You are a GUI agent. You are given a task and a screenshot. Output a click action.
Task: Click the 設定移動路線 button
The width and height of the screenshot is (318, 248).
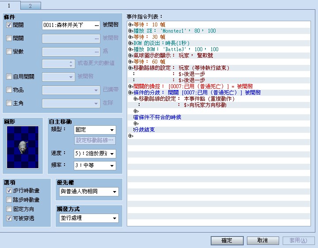pos(95,140)
